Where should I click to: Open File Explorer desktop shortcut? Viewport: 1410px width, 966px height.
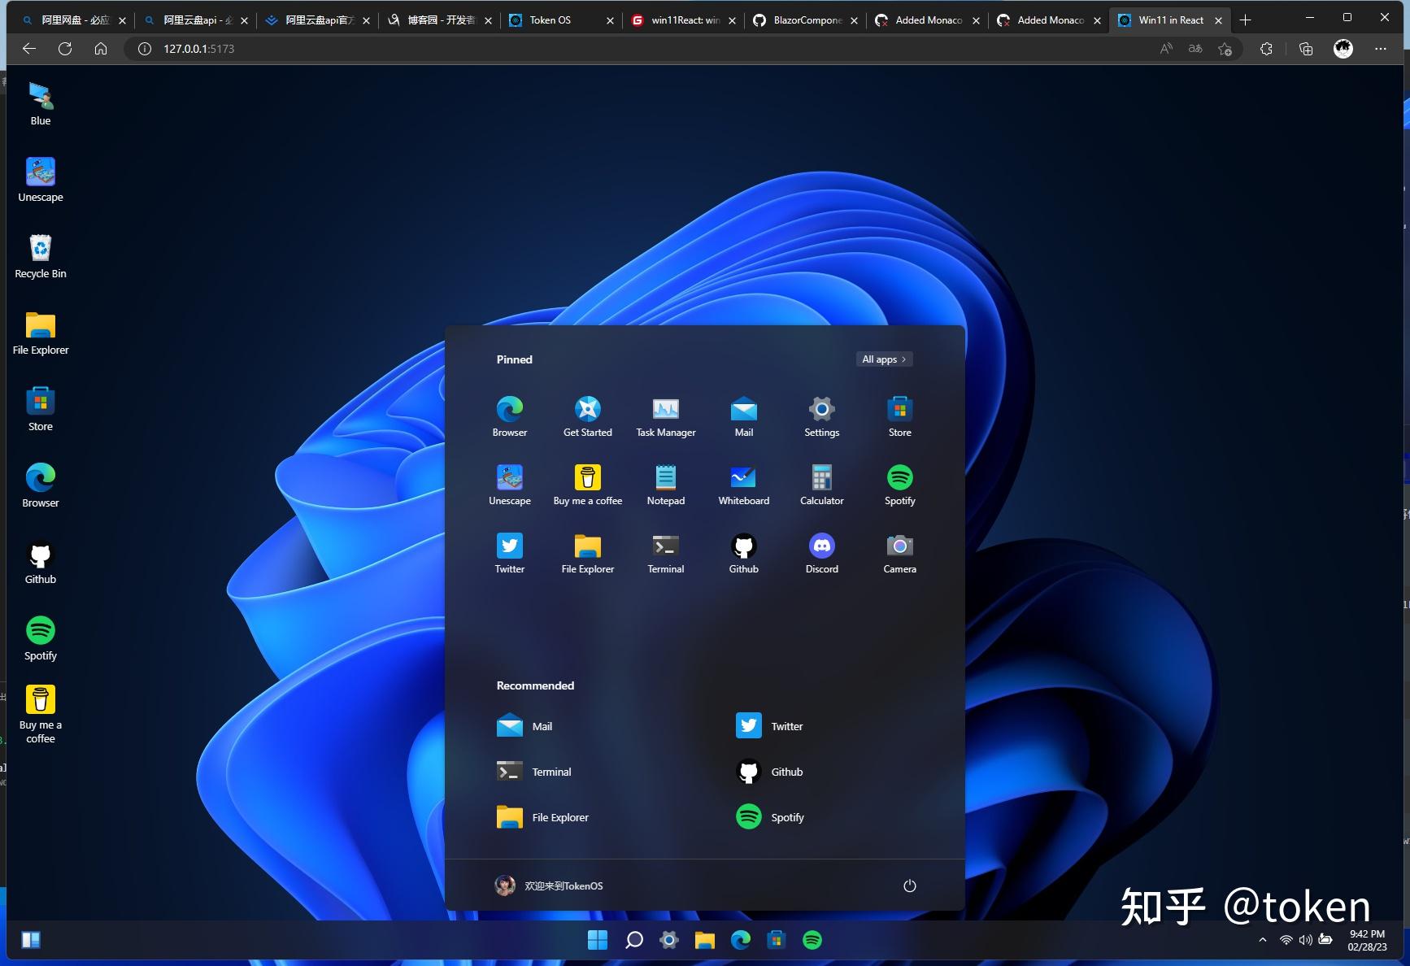coord(41,333)
